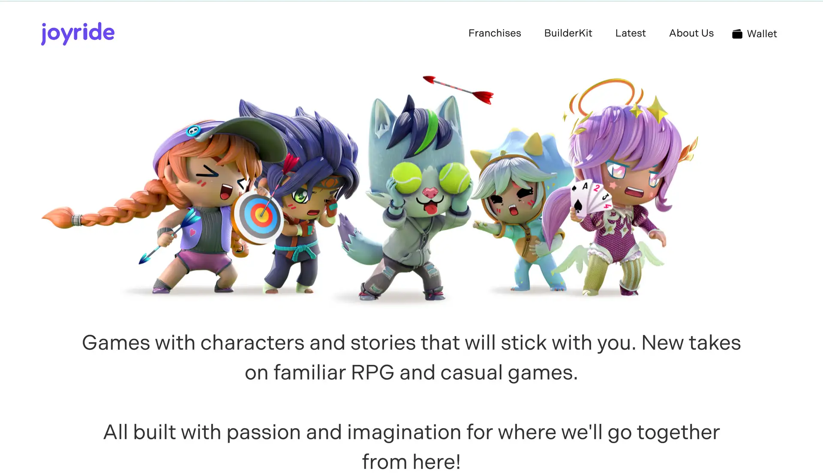Select the Wallet text link
The width and height of the screenshot is (823, 474).
pyautogui.click(x=762, y=34)
